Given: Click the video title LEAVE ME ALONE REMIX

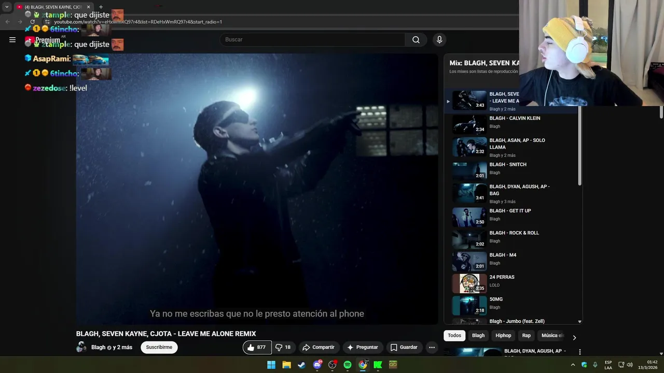Looking at the screenshot, I should (x=166, y=334).
